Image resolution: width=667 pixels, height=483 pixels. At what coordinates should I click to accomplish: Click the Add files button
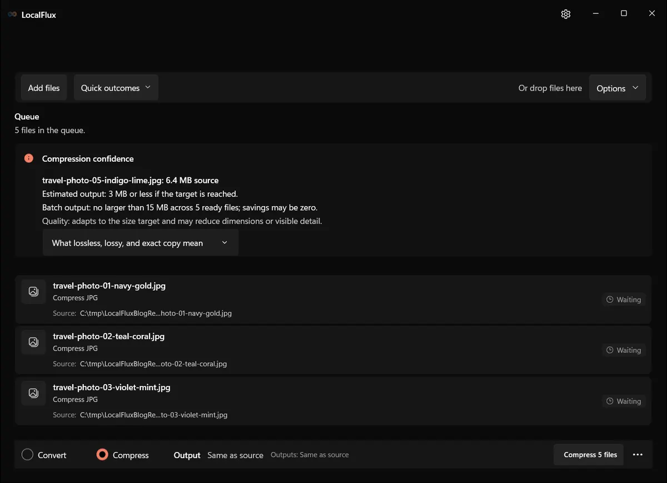[x=44, y=88]
